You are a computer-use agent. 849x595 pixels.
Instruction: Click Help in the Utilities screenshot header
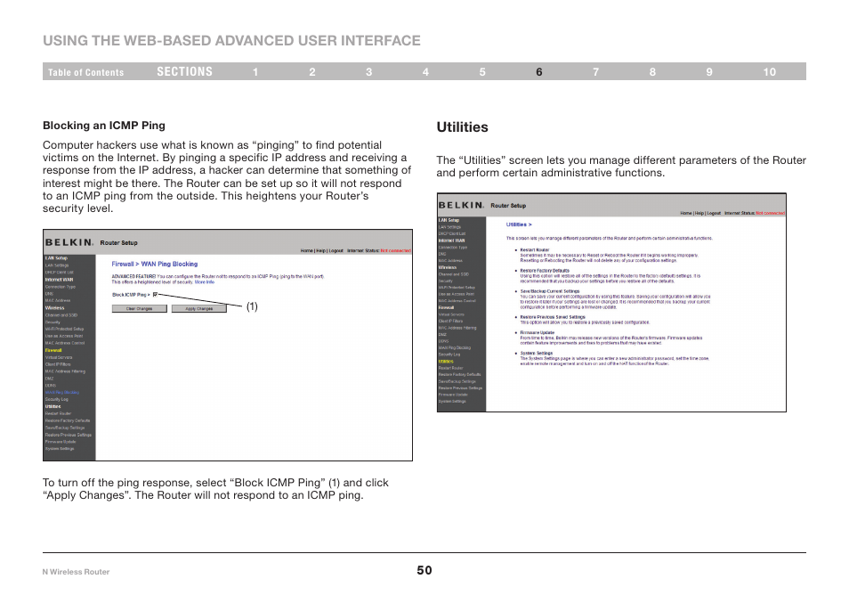tap(699, 214)
